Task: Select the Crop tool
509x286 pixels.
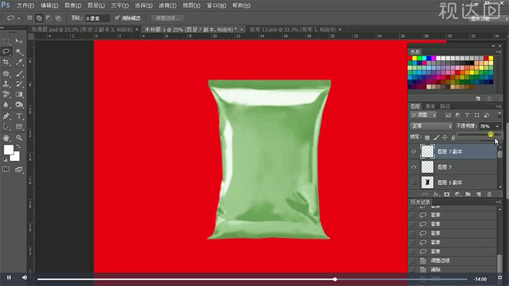Action: pos(6,62)
